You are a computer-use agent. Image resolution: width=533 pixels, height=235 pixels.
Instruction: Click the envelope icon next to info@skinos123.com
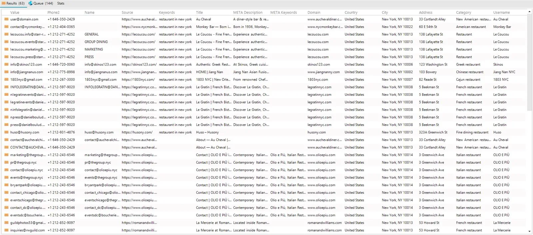click(6, 65)
